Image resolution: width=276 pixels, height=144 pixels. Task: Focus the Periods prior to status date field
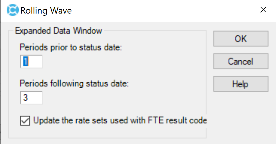pos(31,61)
